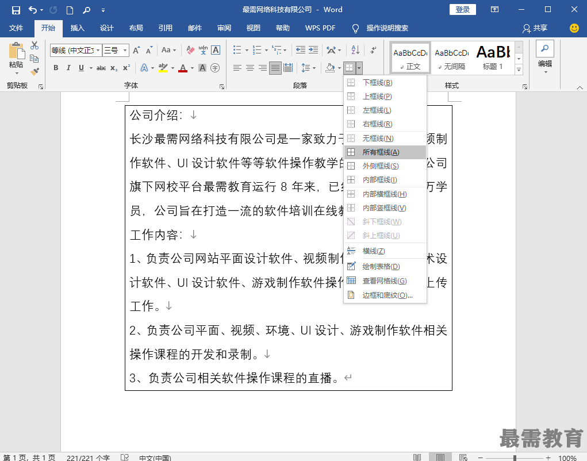Choose 外侧框线(S) menu entry
This screenshot has width=587, height=461.
point(385,166)
